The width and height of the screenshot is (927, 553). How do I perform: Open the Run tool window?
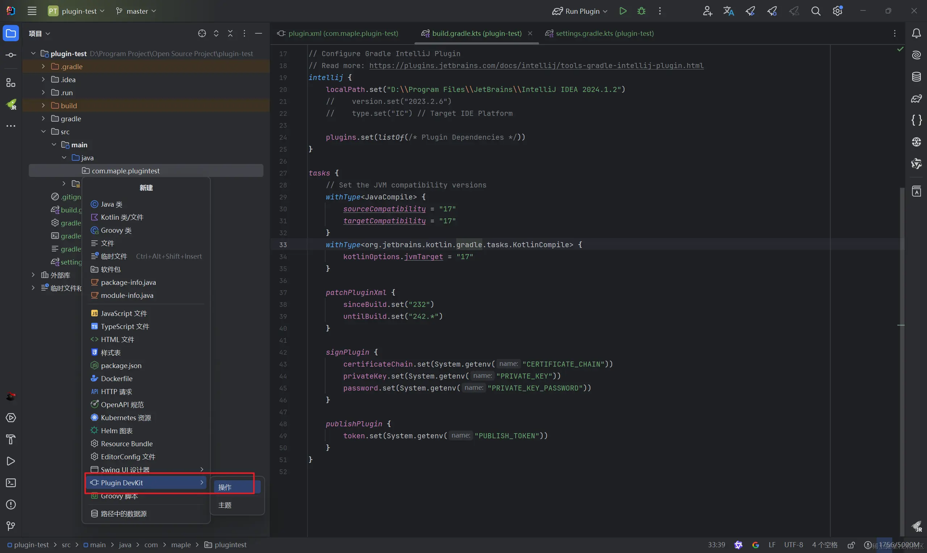click(11, 461)
